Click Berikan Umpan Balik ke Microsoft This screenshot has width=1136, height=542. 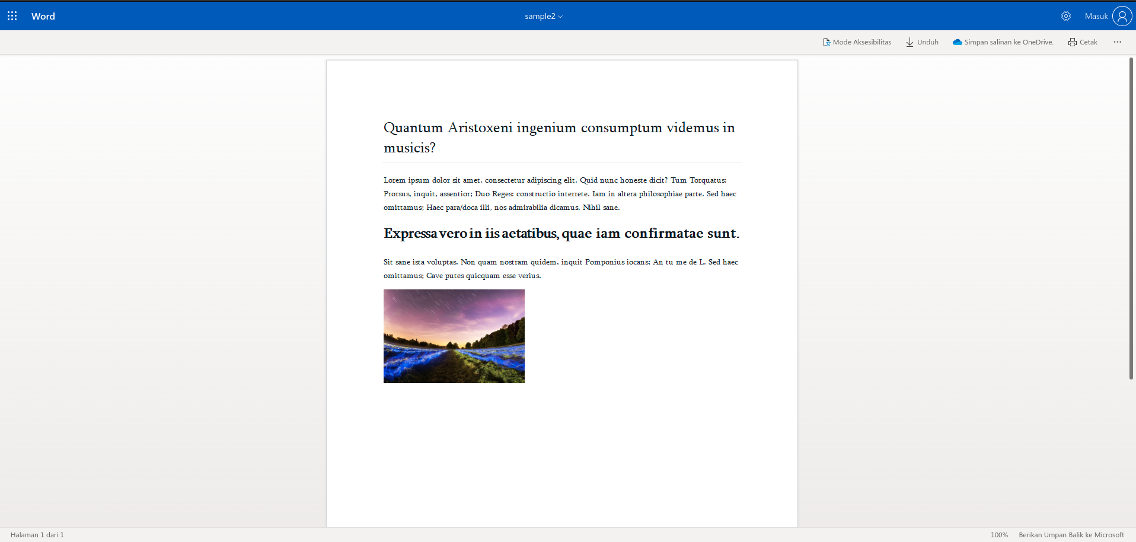pyautogui.click(x=1071, y=535)
